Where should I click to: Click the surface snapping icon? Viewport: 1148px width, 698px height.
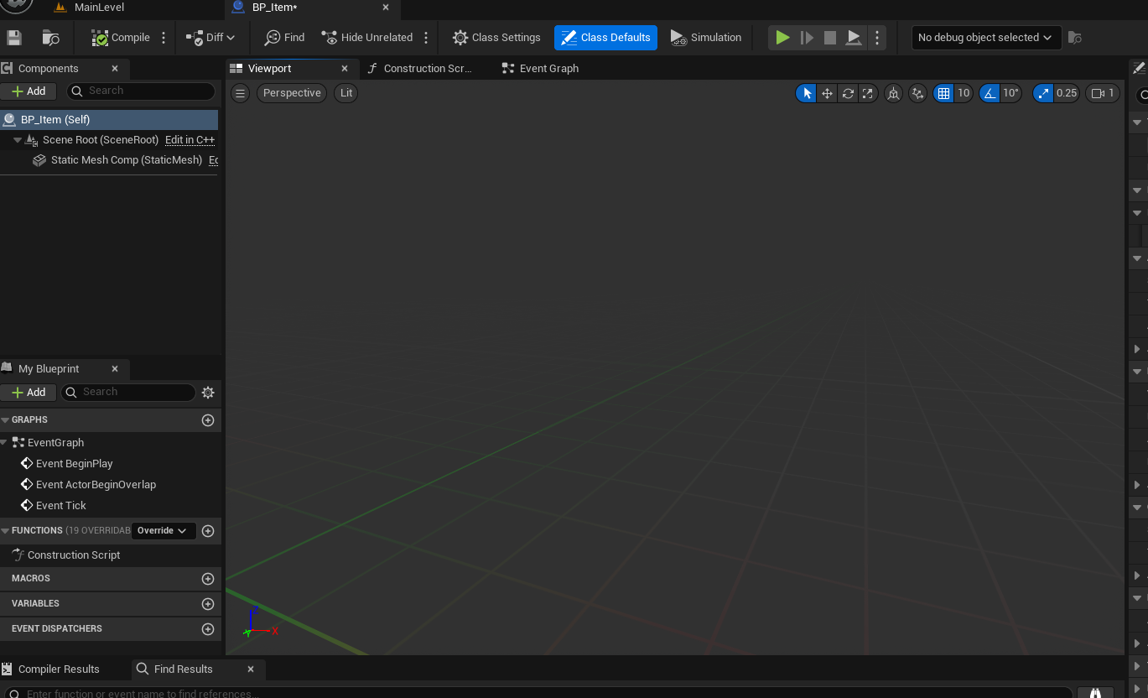click(918, 93)
